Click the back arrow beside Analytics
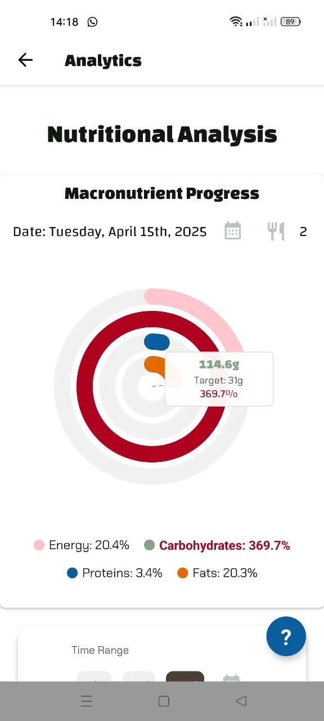This screenshot has width=324, height=721. tap(25, 60)
